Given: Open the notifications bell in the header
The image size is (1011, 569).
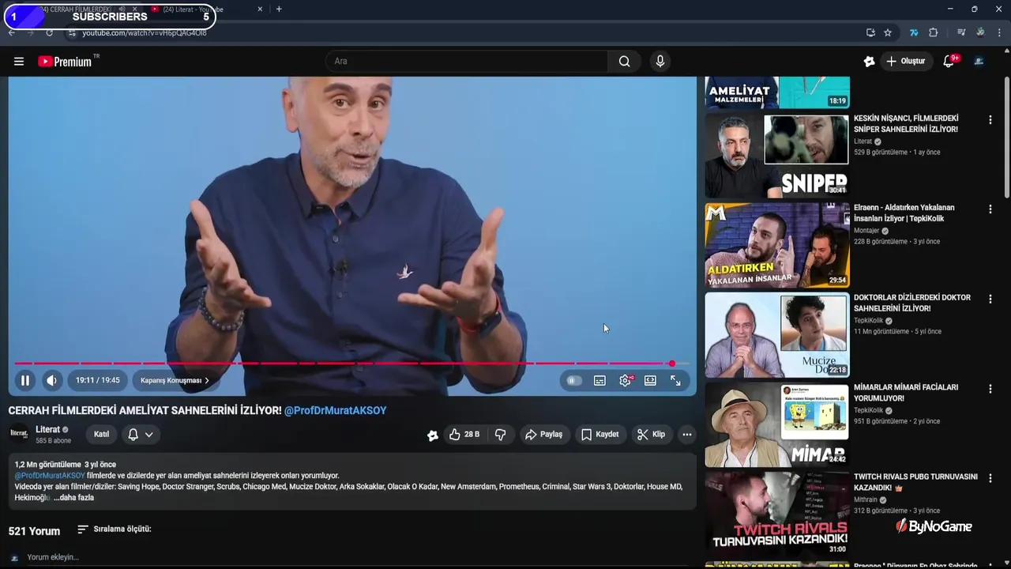Looking at the screenshot, I should click(x=949, y=61).
